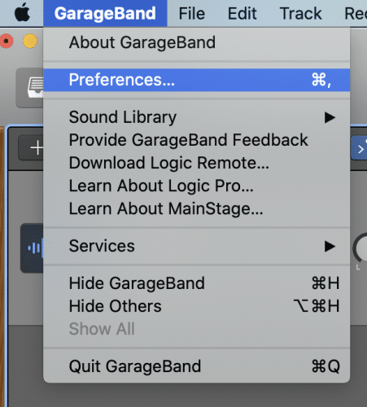This screenshot has width=367, height=407.
Task: Add a new track with plus button
Action: point(31,148)
